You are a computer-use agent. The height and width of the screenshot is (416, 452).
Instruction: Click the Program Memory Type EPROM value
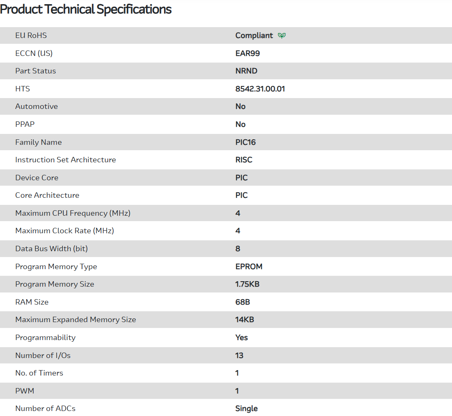point(249,267)
